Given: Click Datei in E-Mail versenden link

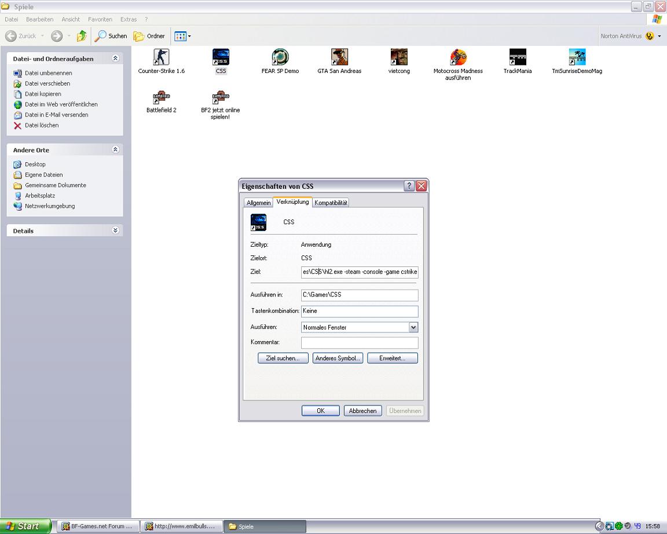Looking at the screenshot, I should [57, 115].
